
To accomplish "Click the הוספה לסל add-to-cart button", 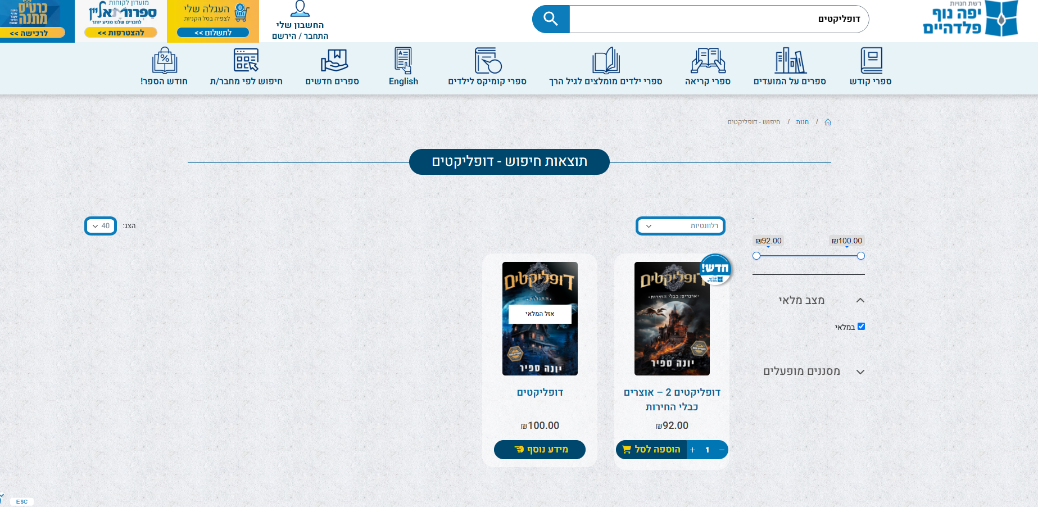I will [651, 450].
